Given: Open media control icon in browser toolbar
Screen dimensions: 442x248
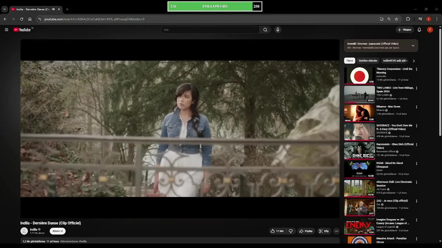Looking at the screenshot, I should coord(420,19).
